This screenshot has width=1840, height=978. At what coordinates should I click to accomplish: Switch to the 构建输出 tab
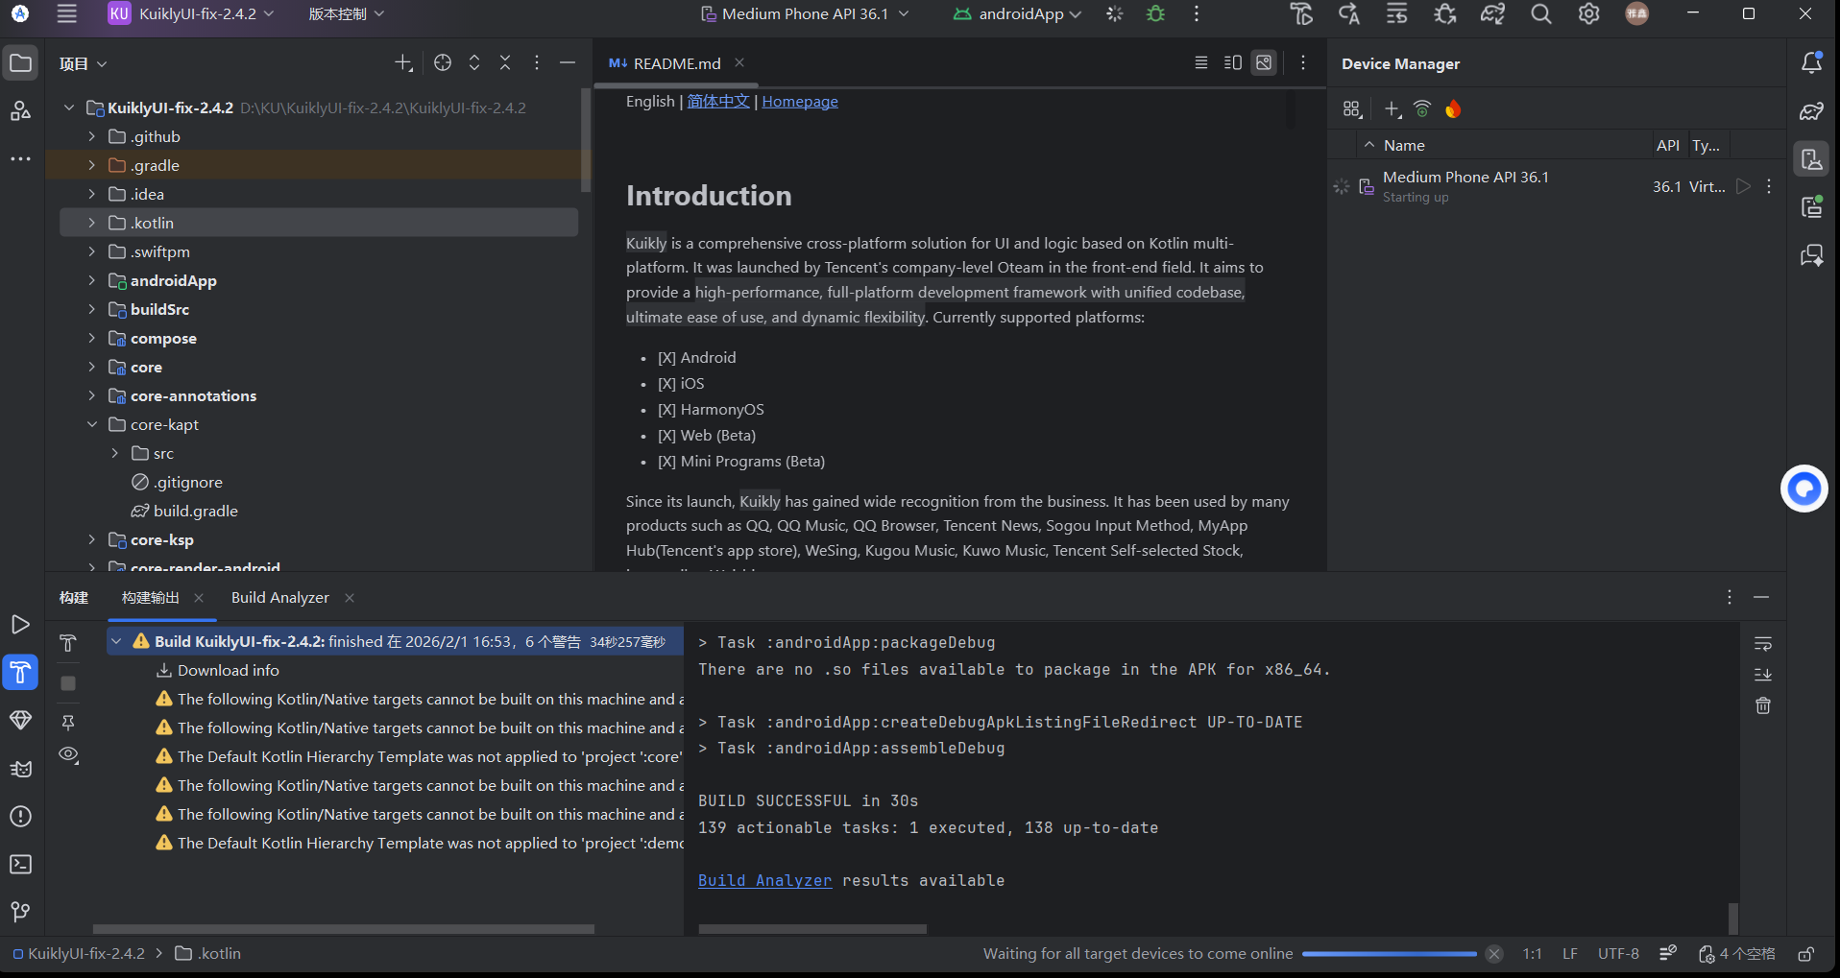151,597
